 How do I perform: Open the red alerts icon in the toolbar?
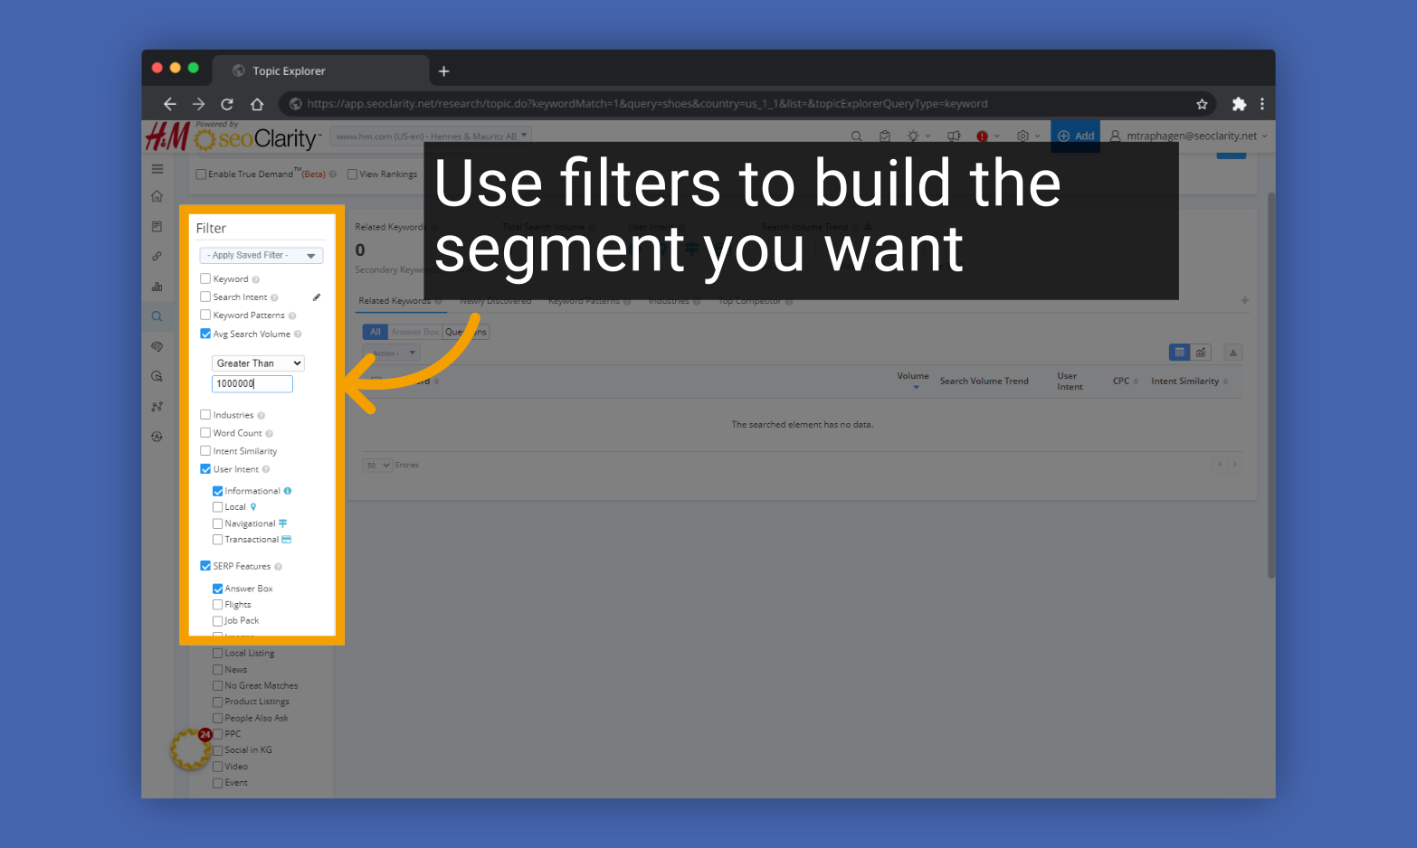tap(983, 136)
